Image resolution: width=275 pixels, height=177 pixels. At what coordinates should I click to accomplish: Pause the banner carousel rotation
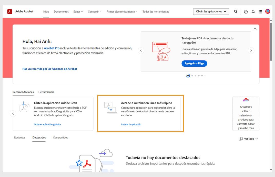pyautogui.click(x=188, y=75)
